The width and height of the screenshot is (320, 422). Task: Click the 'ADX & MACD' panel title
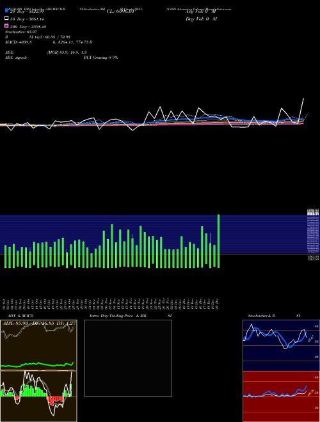pos(20,316)
